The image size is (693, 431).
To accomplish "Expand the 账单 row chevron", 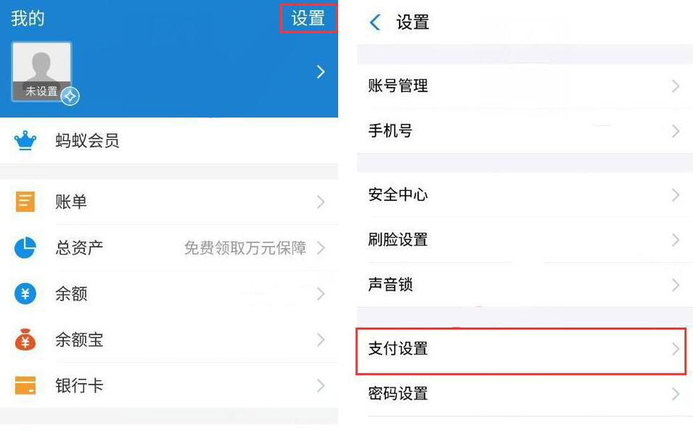I will [321, 202].
